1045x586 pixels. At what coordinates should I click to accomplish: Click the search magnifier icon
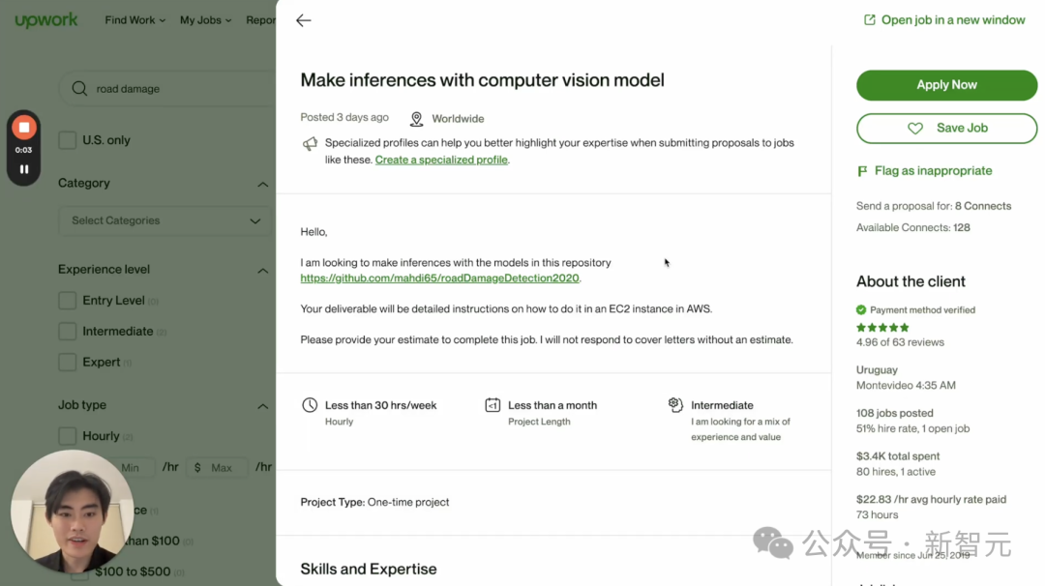point(79,89)
